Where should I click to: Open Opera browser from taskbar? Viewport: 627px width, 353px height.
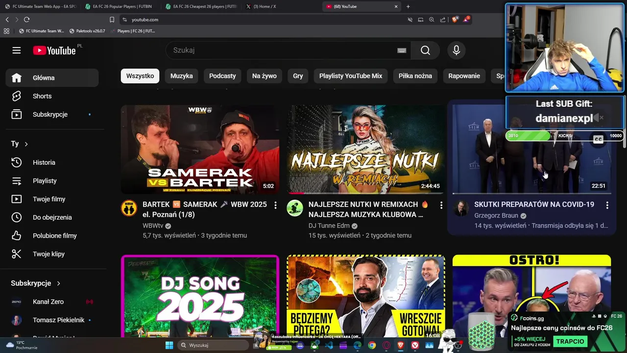[x=386, y=345]
